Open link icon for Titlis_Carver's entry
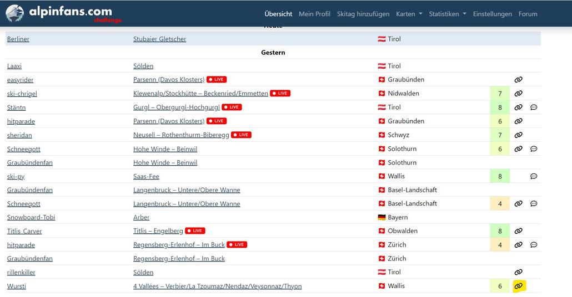This screenshot has width=572, height=297. (x=518, y=231)
